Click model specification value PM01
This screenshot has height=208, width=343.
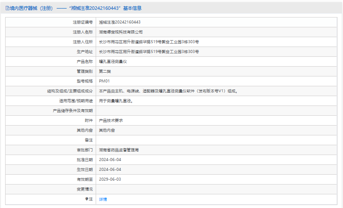[104, 81]
